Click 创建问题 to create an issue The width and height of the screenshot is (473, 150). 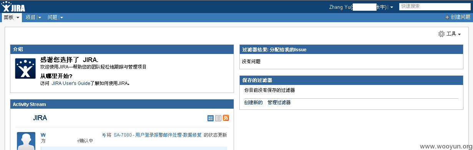[460, 17]
